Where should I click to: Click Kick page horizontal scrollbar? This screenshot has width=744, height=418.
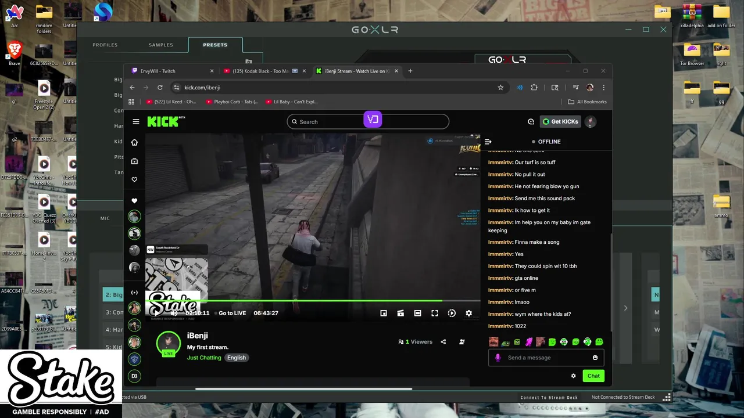point(304,389)
